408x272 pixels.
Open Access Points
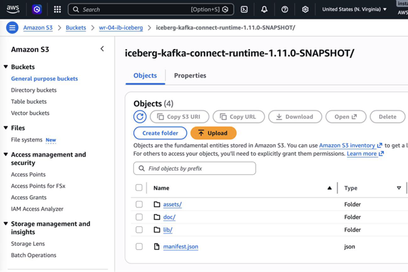tap(28, 174)
